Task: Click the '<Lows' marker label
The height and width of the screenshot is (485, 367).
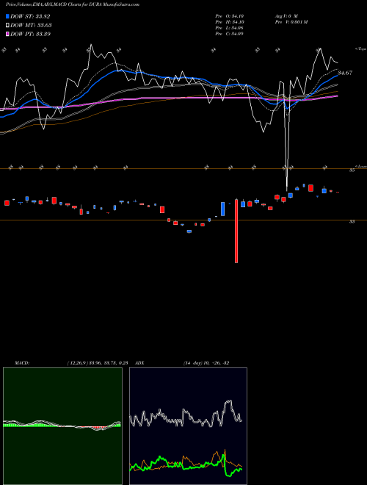Action: pyautogui.click(x=360, y=166)
